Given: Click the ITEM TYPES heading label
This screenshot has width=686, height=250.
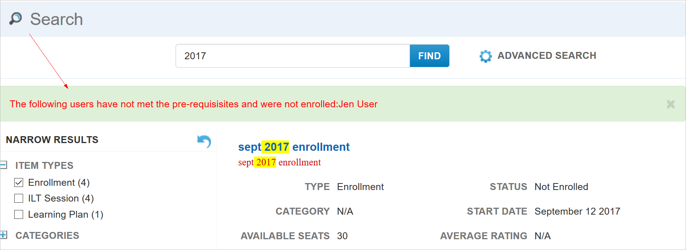Looking at the screenshot, I should coord(44,165).
